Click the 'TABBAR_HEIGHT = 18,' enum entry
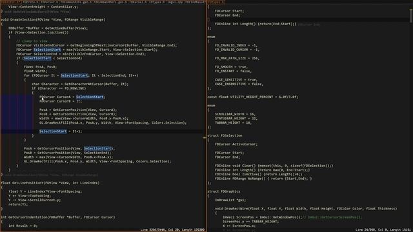This screenshot has width=413, height=232. tap(233, 122)
